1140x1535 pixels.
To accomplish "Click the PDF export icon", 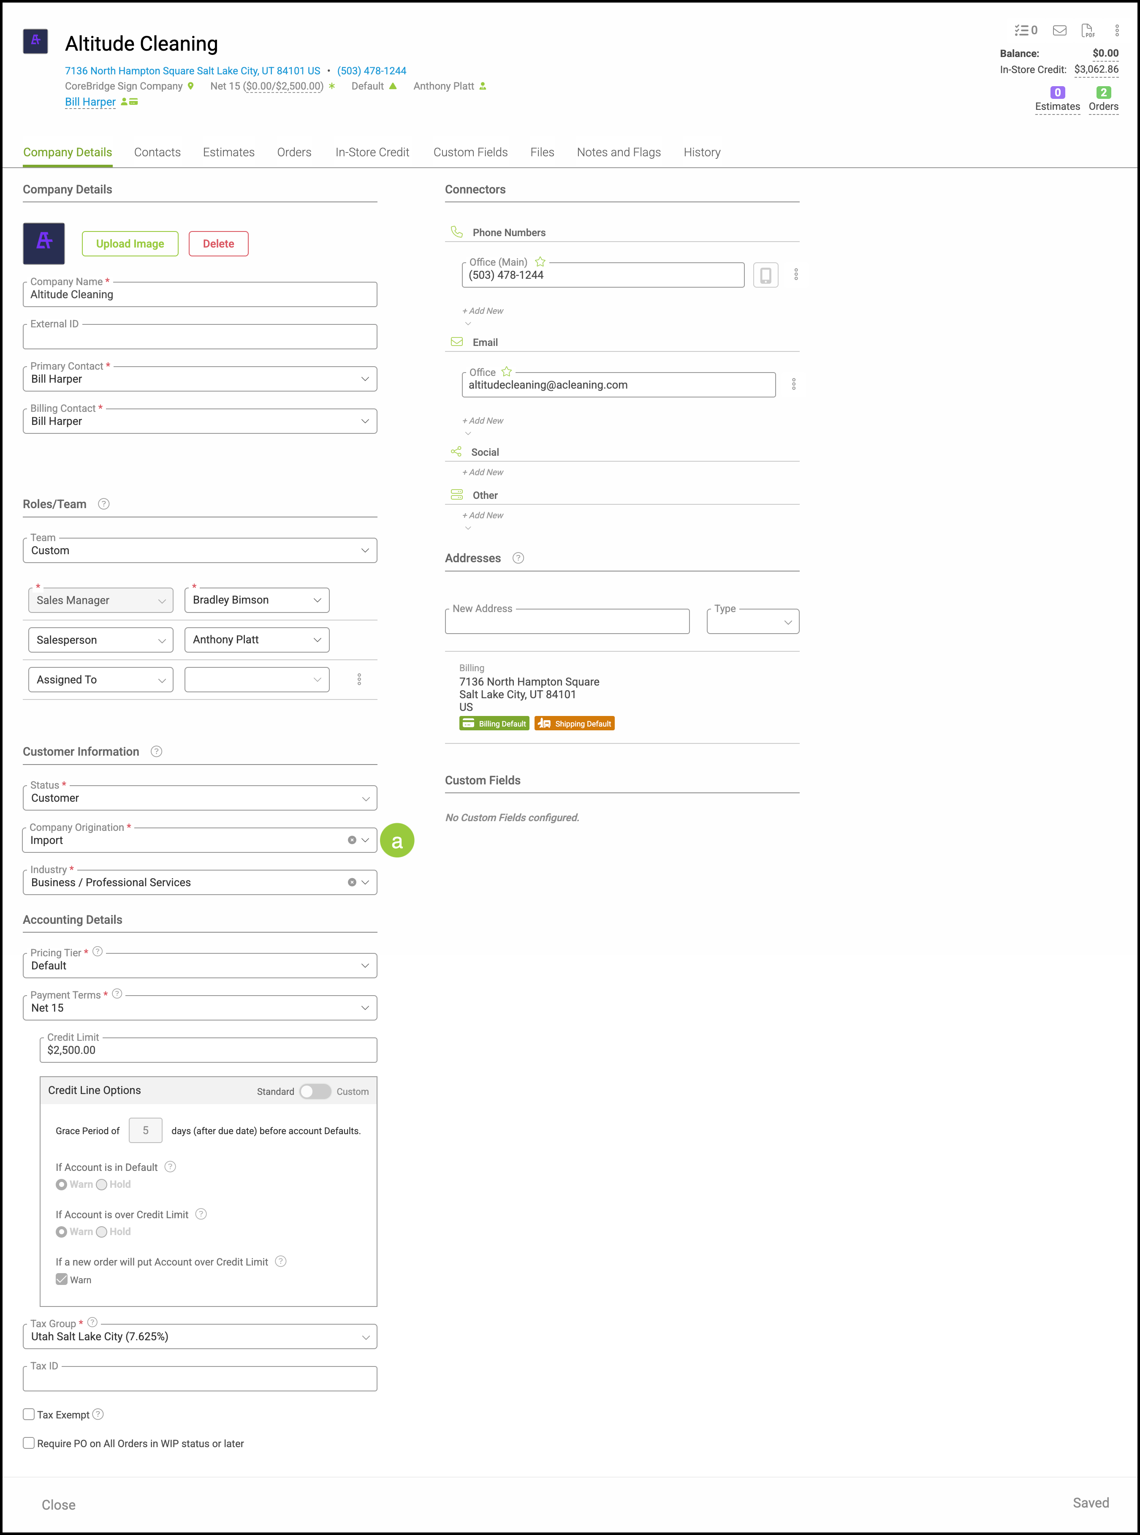I will coord(1088,30).
